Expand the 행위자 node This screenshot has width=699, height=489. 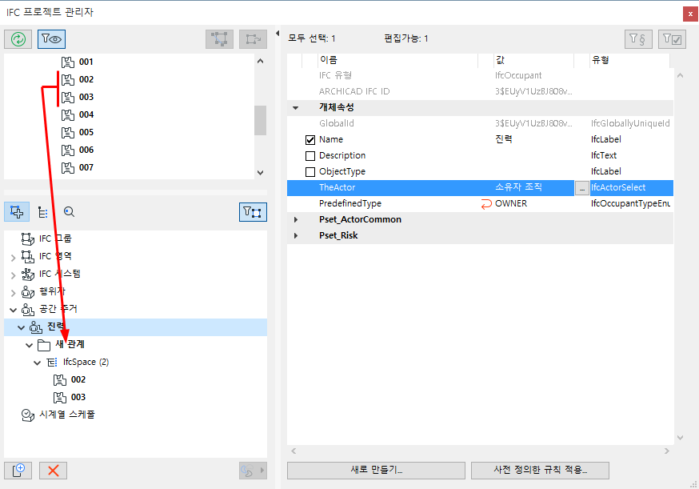(x=13, y=293)
